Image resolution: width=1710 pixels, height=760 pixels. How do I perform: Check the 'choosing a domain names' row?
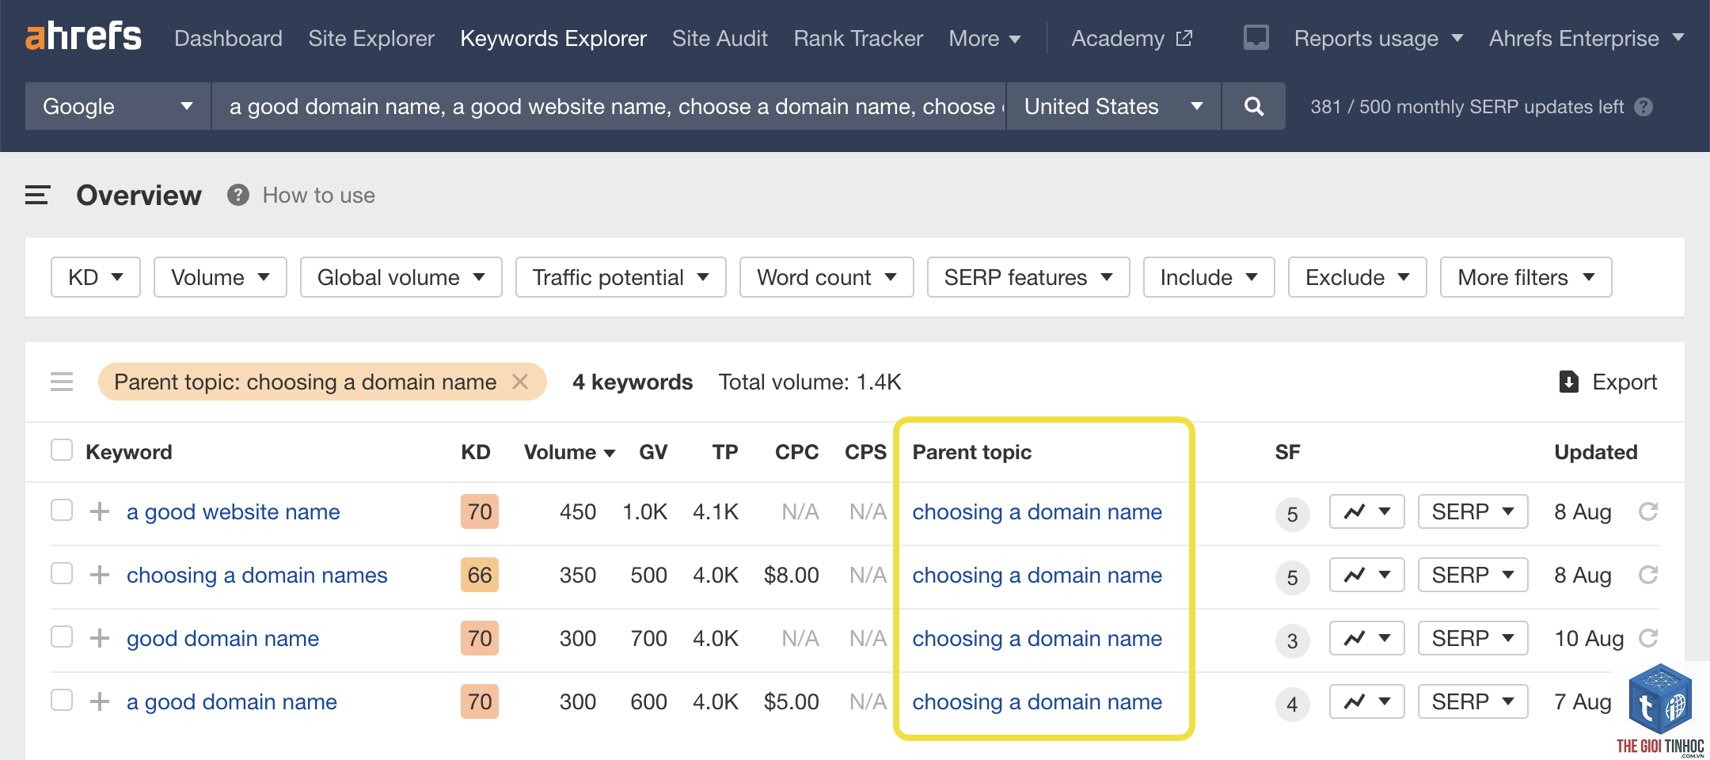(x=62, y=573)
